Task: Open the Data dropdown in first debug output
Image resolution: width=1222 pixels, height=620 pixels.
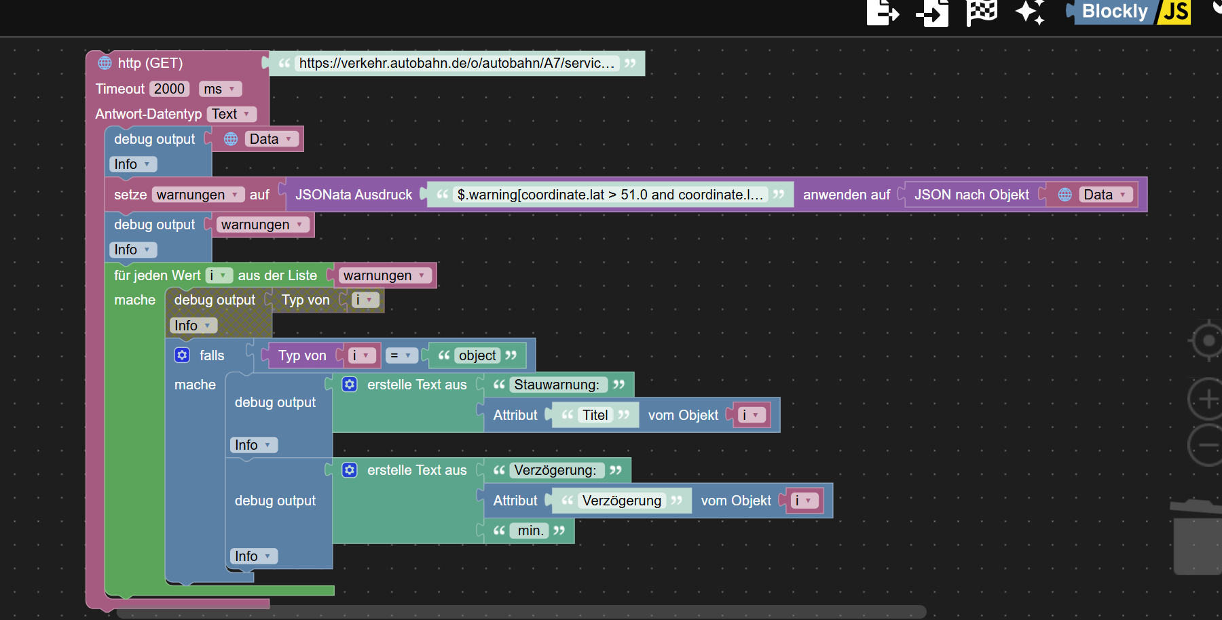Action: [x=272, y=139]
